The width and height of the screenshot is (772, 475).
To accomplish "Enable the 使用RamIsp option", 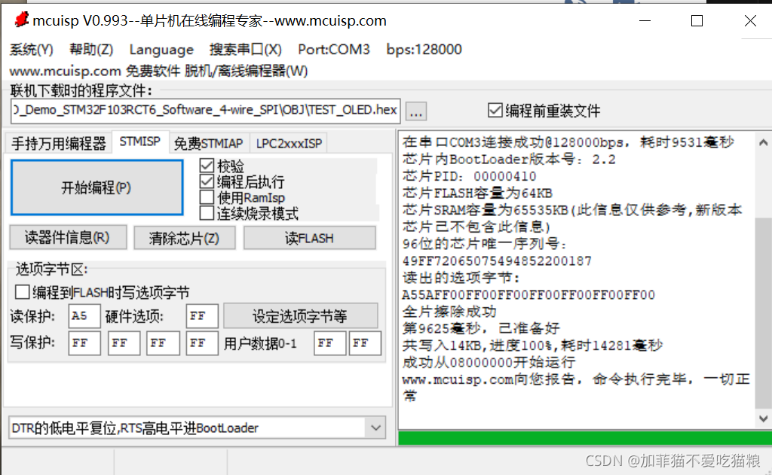I will (x=206, y=198).
